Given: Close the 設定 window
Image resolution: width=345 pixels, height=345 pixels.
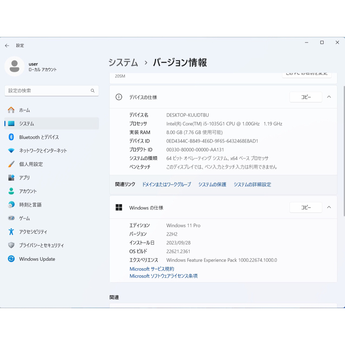Looking at the screenshot, I should tap(337, 42).
